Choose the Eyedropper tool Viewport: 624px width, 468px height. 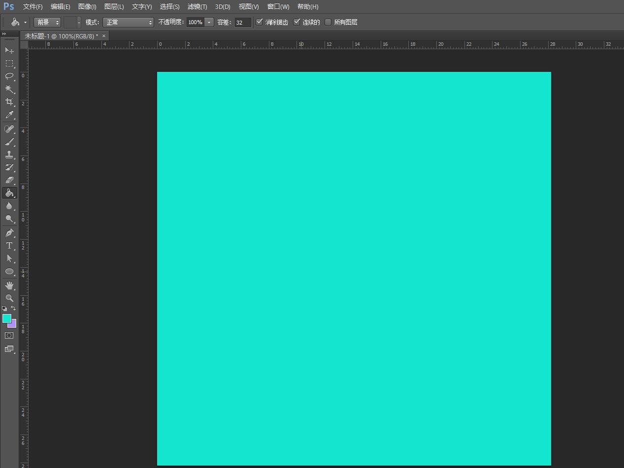(9, 115)
